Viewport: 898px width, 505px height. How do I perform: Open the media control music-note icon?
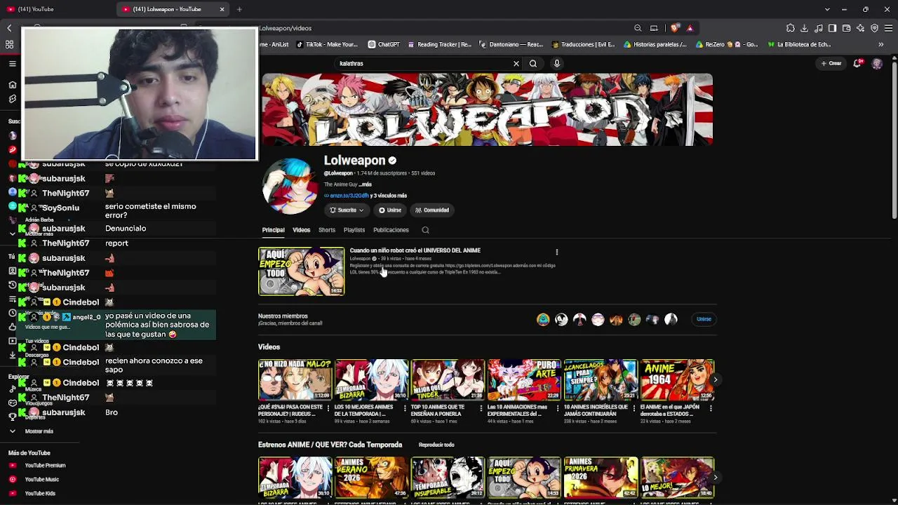(819, 28)
